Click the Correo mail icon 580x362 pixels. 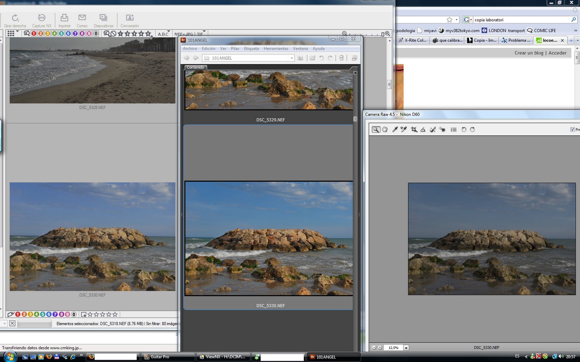click(x=82, y=21)
